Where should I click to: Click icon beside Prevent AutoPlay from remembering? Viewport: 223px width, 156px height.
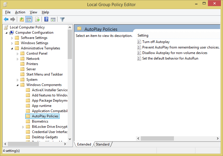139,47
